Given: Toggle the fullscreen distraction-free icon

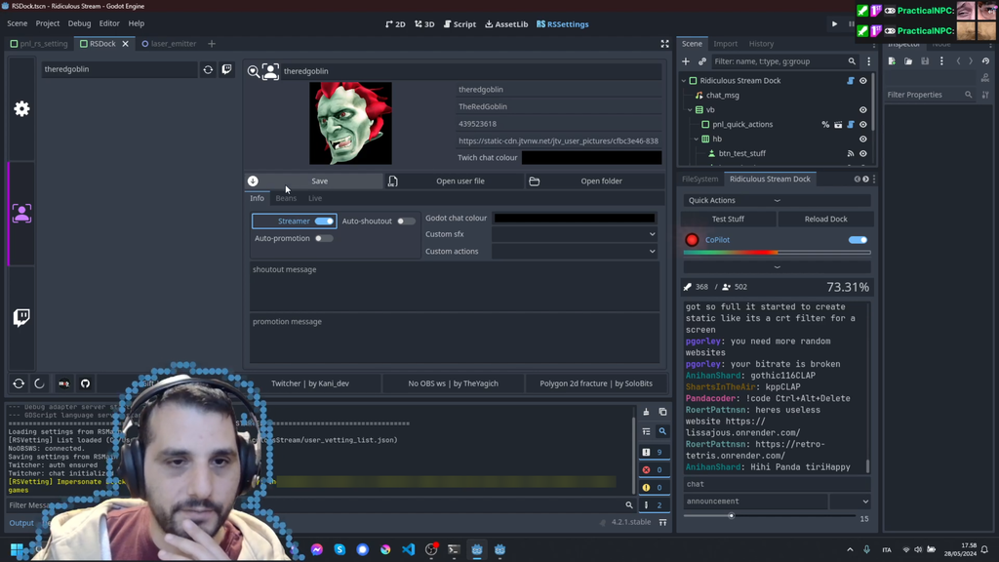Looking at the screenshot, I should (664, 44).
